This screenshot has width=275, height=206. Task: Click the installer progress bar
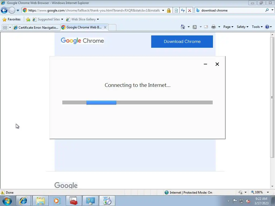[x=137, y=102]
